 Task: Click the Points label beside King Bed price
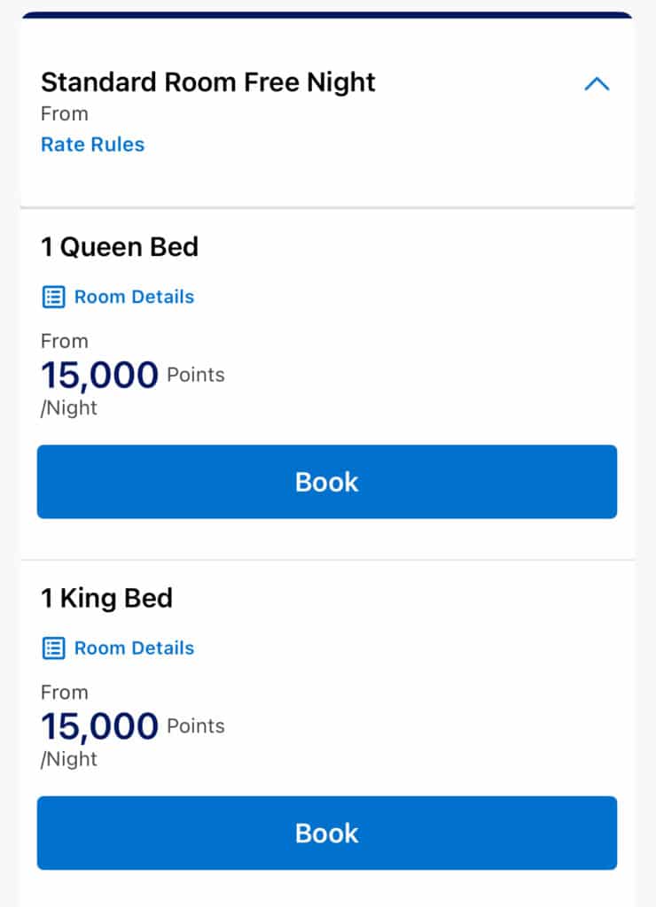tap(196, 726)
